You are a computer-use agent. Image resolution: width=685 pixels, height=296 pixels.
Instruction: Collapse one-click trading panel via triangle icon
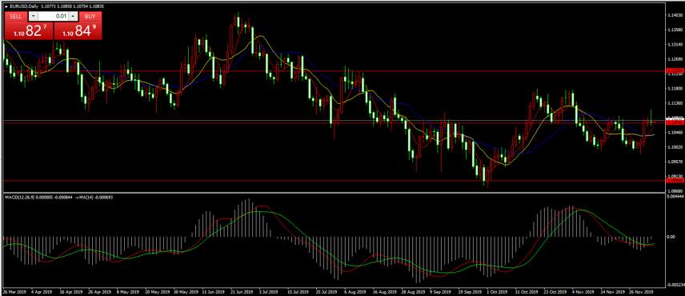6,6
